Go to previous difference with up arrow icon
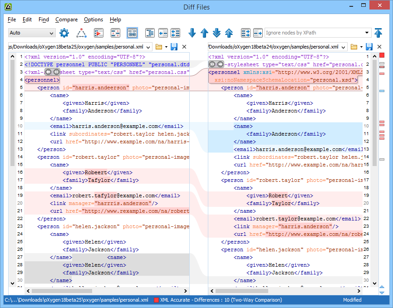 [x=204, y=33]
